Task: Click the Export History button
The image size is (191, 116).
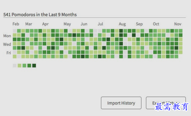Action: [x=166, y=103]
